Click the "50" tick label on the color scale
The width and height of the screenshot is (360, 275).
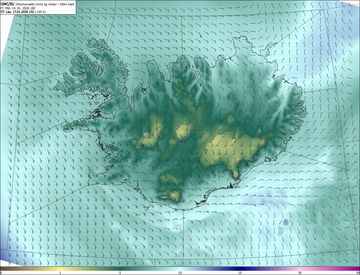pos(358,273)
